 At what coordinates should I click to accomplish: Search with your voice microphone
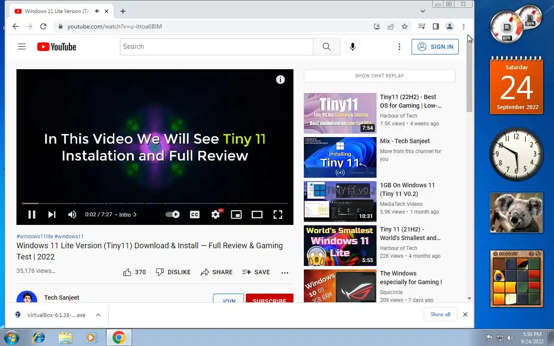(353, 47)
